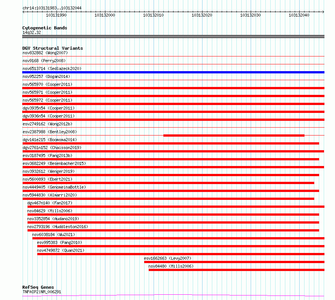Select nsv4449405 (GenomeinaBottle) label

click(54, 187)
